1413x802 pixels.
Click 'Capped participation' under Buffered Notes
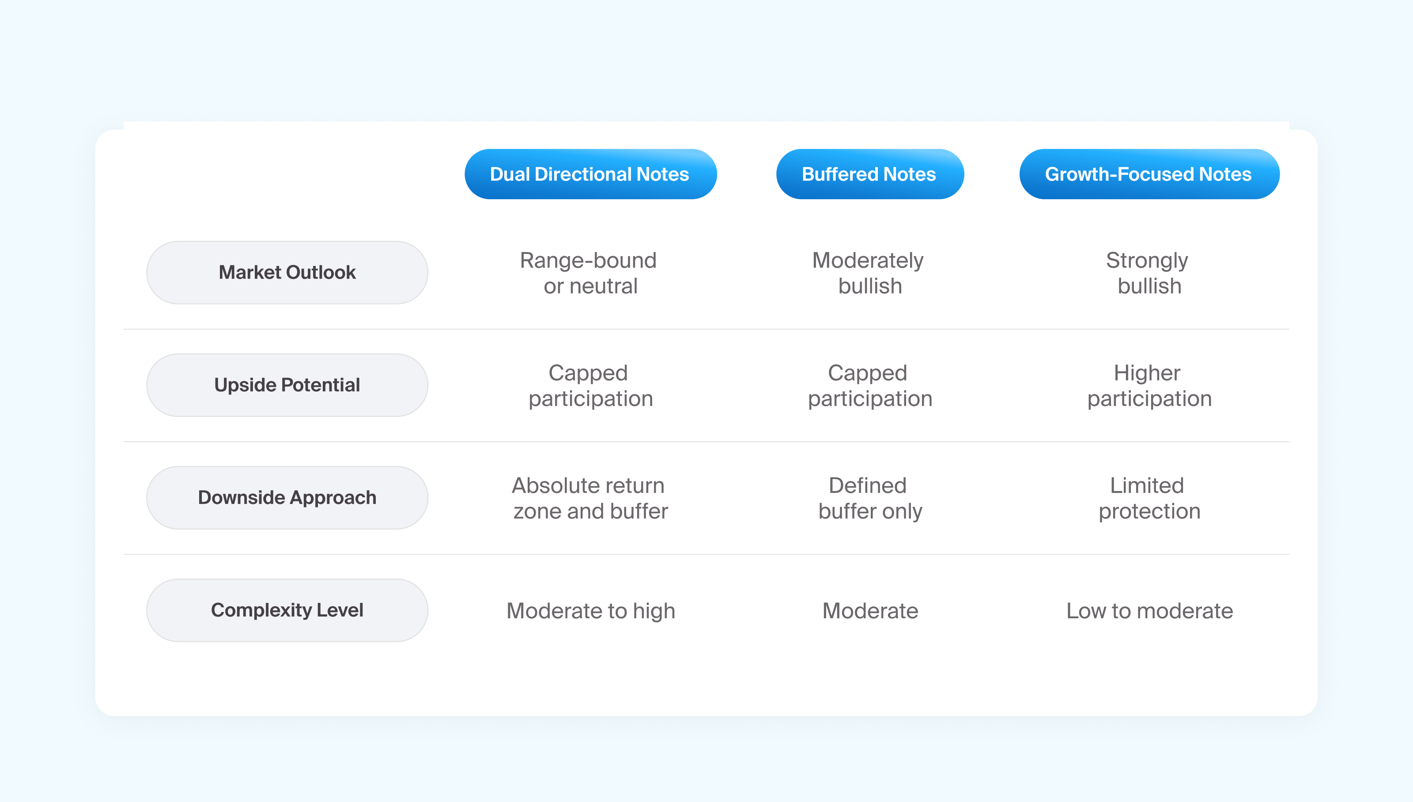pyautogui.click(x=869, y=386)
